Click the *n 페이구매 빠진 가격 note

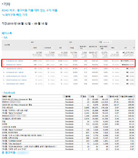point(14,15)
